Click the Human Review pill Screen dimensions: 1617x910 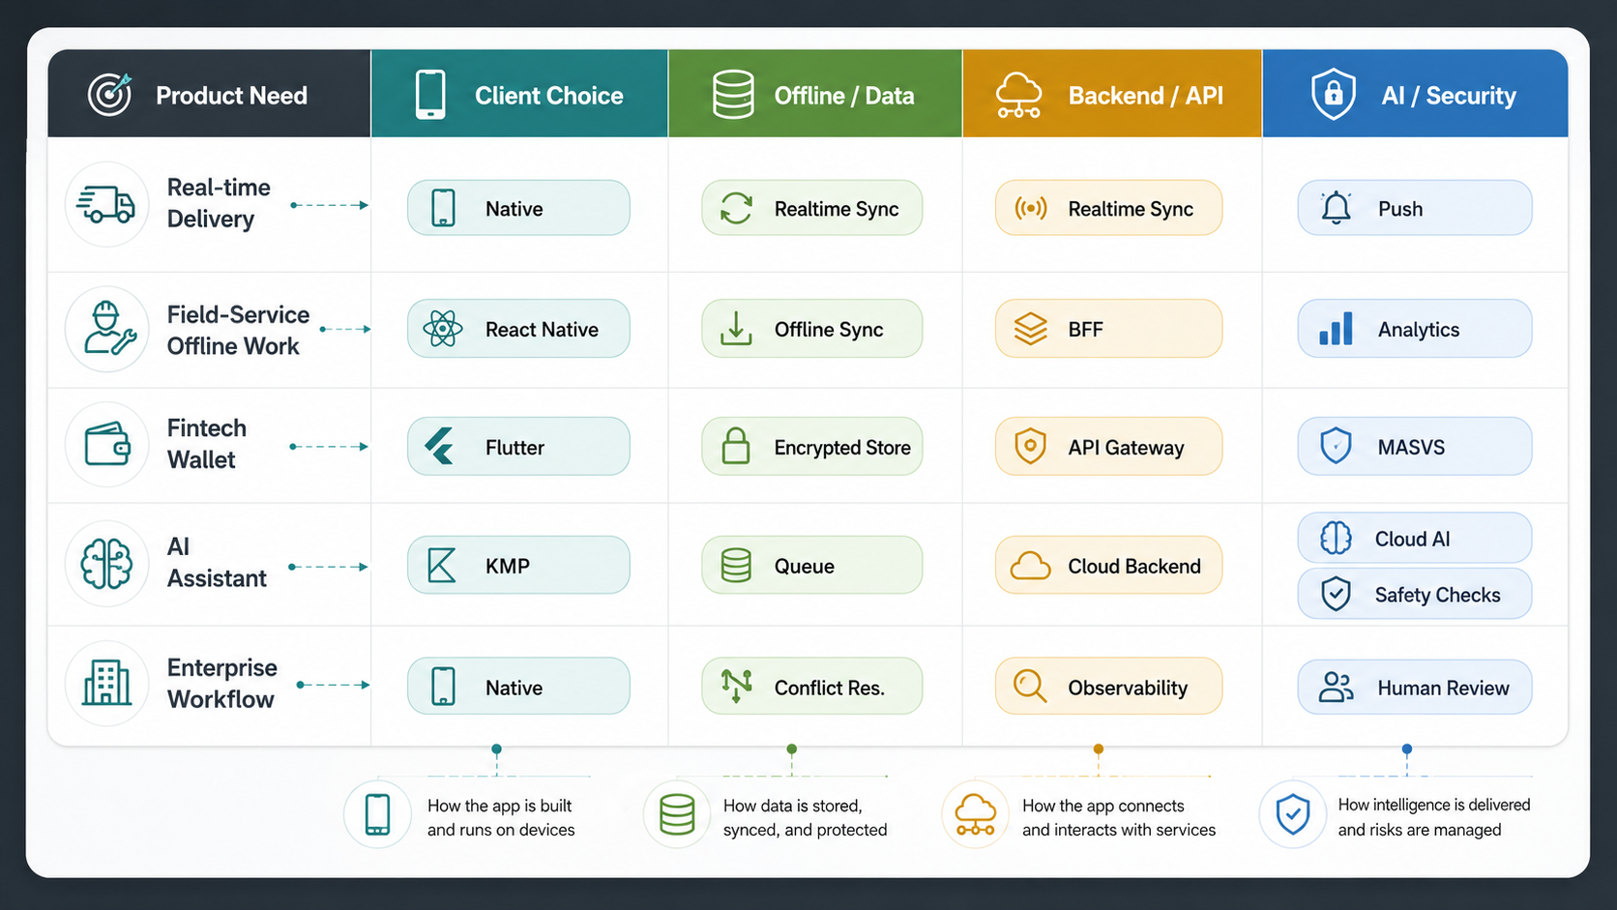click(1415, 687)
